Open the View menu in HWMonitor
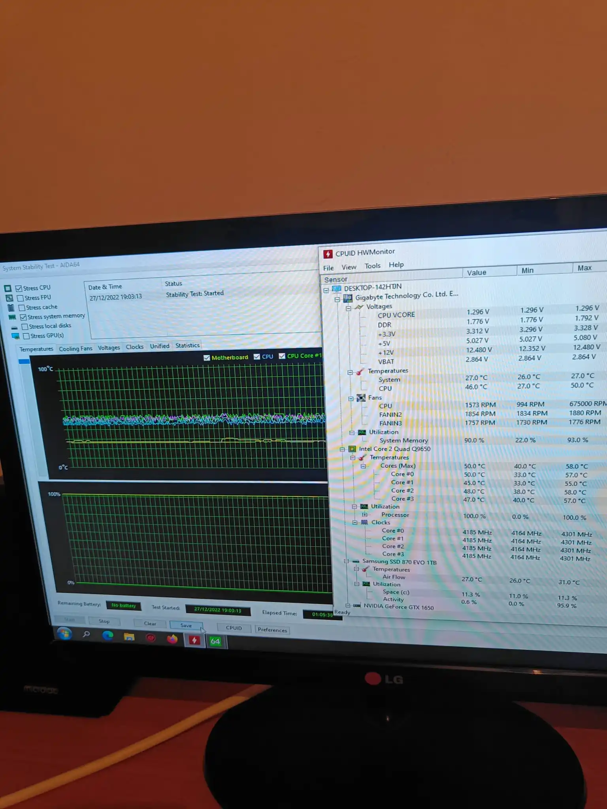Image resolution: width=607 pixels, height=809 pixels. click(349, 267)
